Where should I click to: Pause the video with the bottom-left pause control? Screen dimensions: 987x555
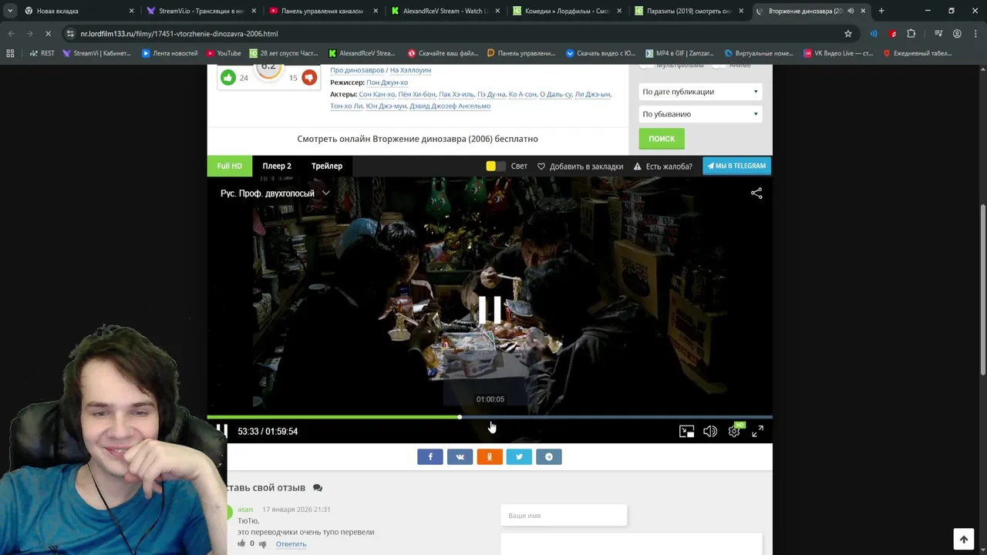pyautogui.click(x=221, y=431)
